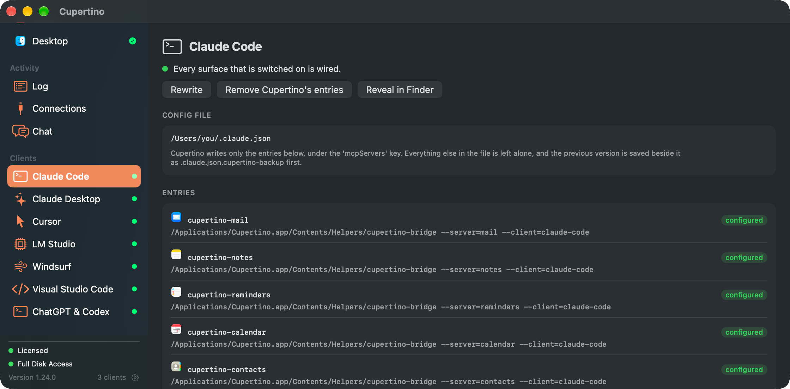Viewport: 790px width, 389px height.
Task: Select the Claude Code client
Action: tap(74, 176)
